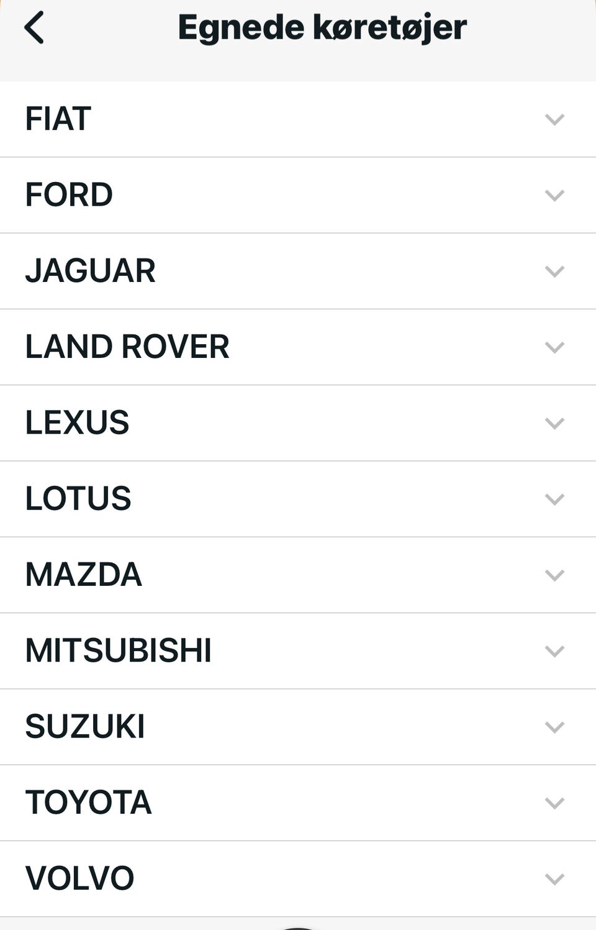
Task: Click the Egnede køretøjer page title
Action: [322, 28]
